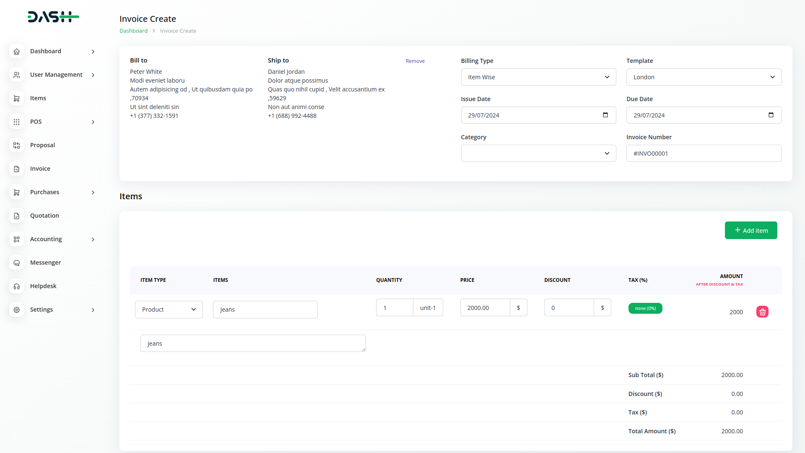Click the POS grid icon
The width and height of the screenshot is (805, 453).
(x=16, y=122)
